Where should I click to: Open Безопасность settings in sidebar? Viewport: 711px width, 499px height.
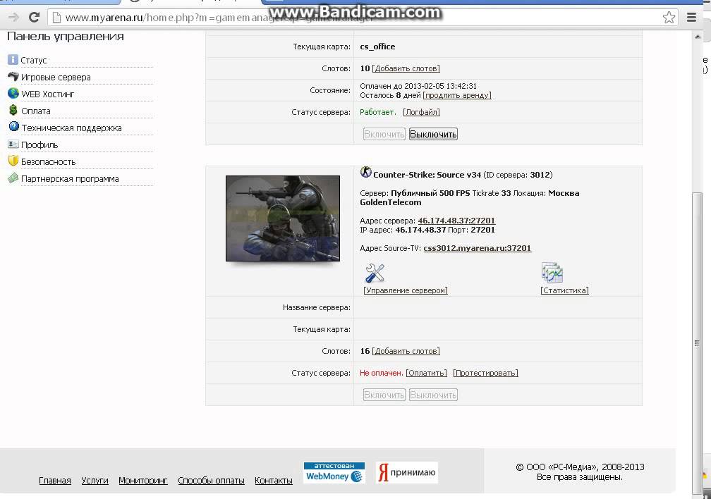(48, 162)
